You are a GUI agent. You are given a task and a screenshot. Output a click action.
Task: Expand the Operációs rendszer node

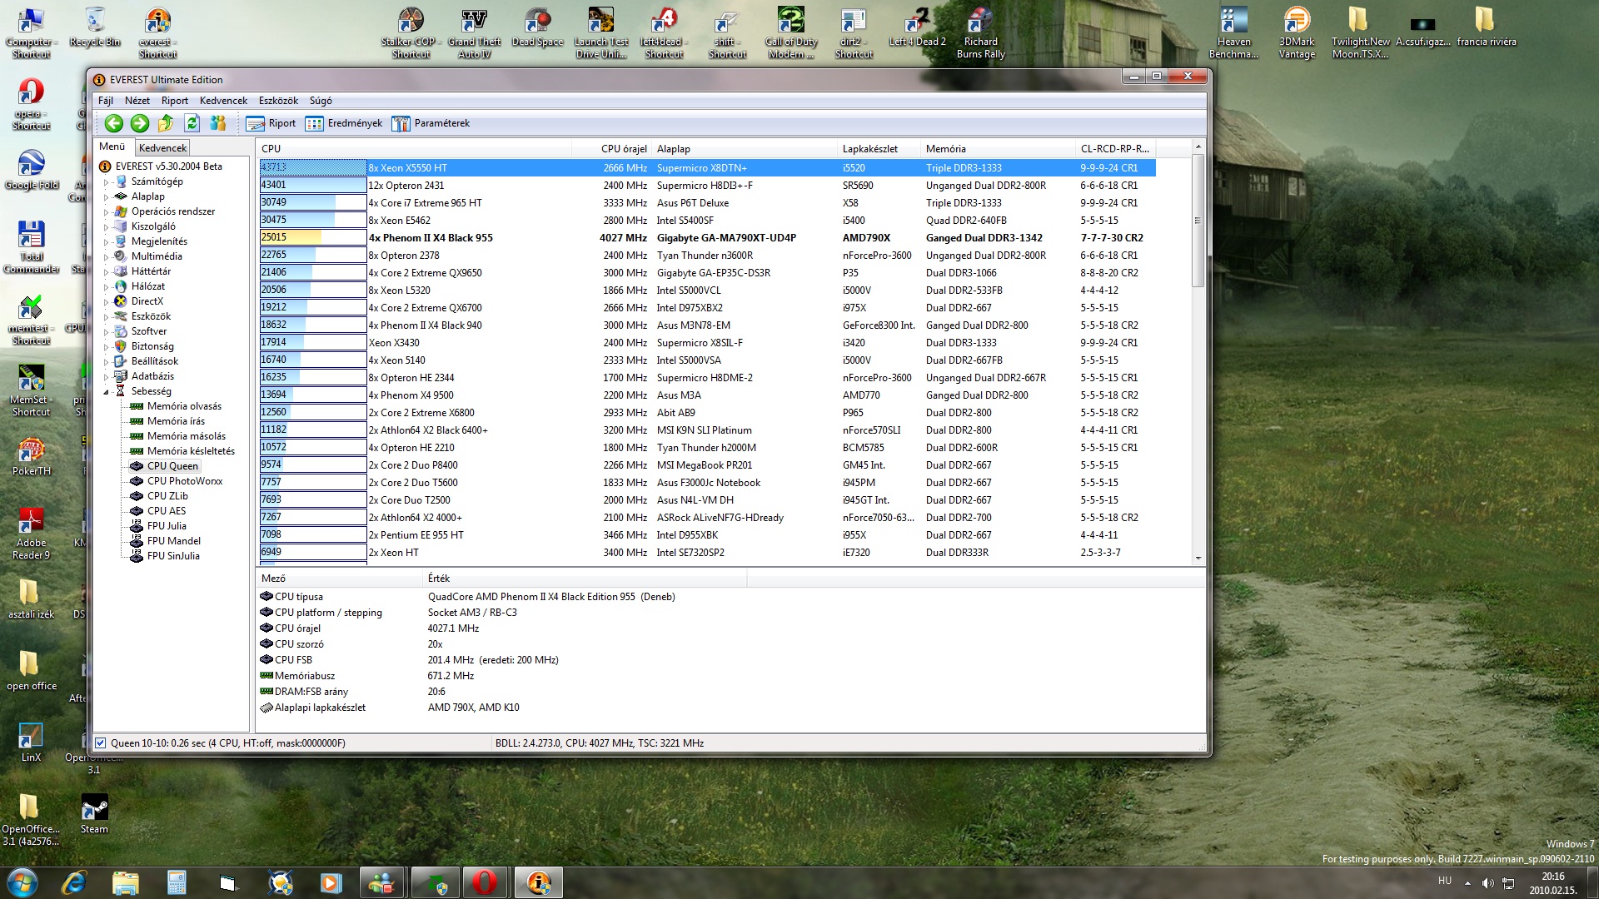106,212
